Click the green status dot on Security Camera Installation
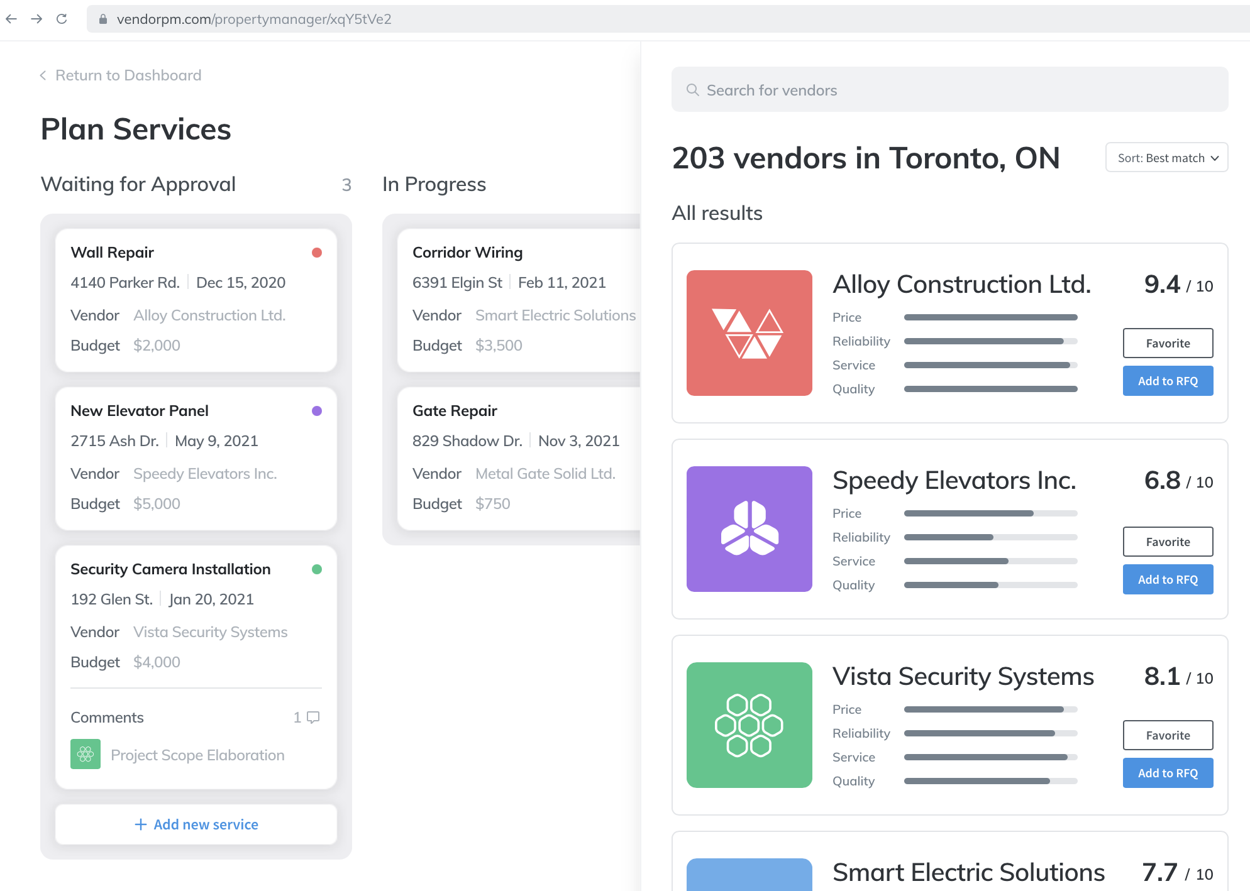The height and width of the screenshot is (891, 1250). click(317, 569)
